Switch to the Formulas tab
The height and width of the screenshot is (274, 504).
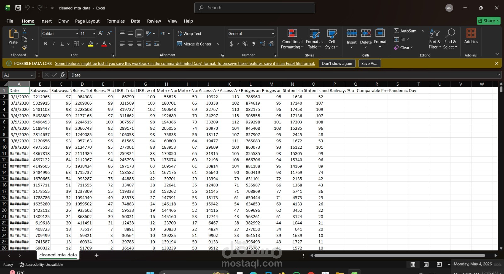116,21
